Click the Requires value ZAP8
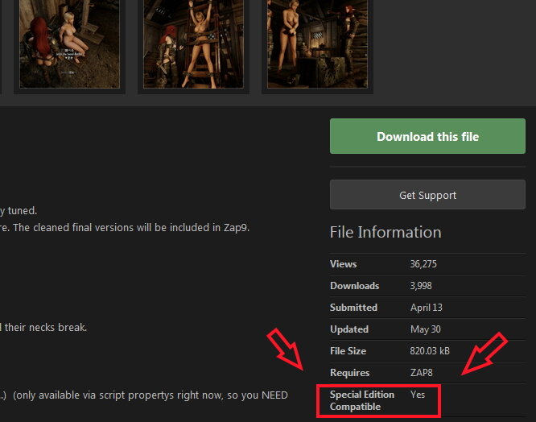Viewport: 536px width, 422px height. pos(421,372)
